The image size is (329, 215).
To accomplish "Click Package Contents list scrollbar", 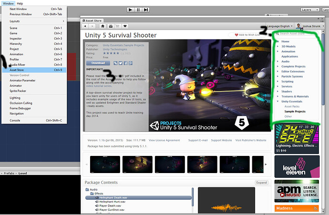I will [193, 197].
